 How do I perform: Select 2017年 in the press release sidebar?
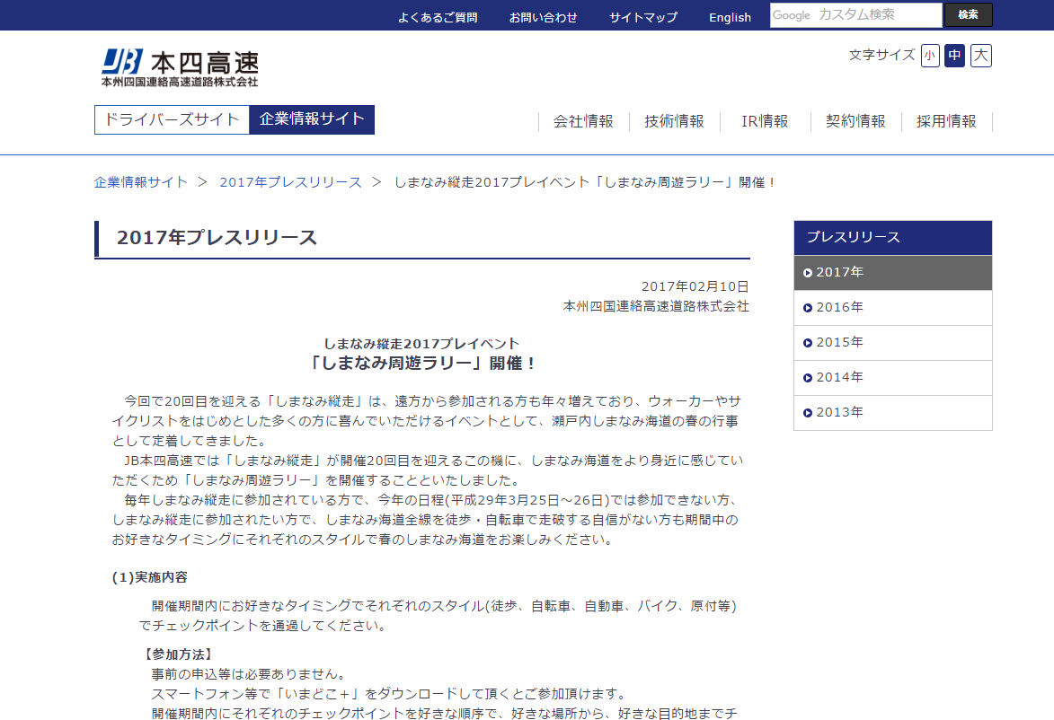(x=892, y=273)
